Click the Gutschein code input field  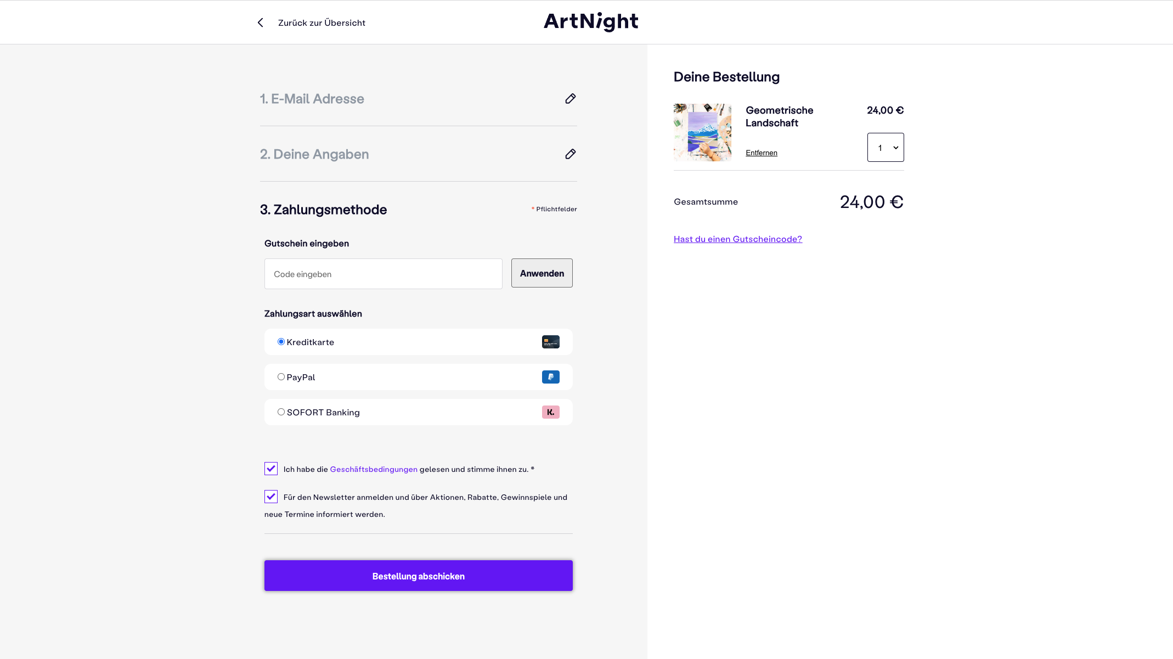point(383,274)
